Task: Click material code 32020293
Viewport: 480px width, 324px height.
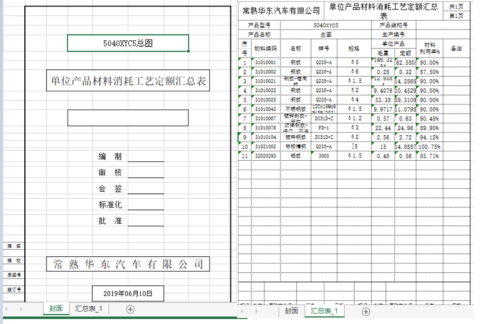Action: (266, 156)
